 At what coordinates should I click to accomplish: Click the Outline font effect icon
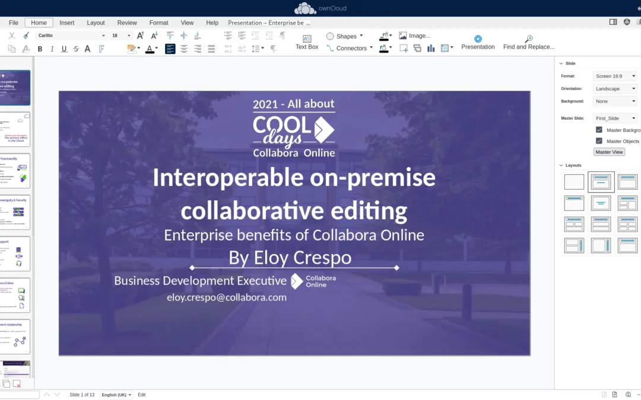coord(101,49)
